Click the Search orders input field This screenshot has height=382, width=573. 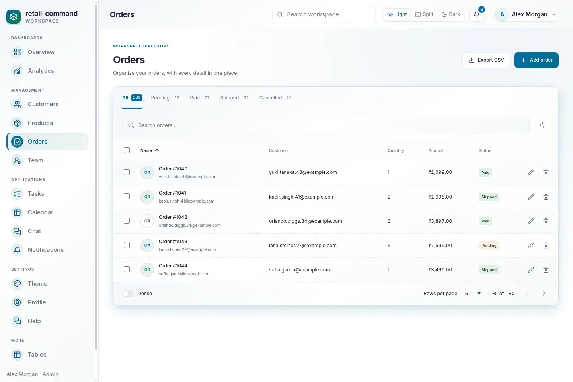click(326, 125)
